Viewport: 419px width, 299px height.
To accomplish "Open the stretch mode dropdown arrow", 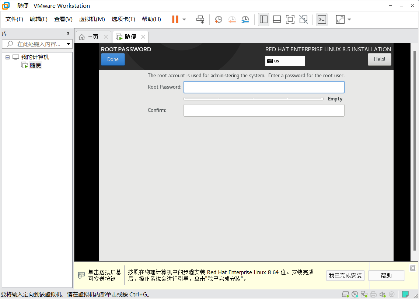I will 349,19.
